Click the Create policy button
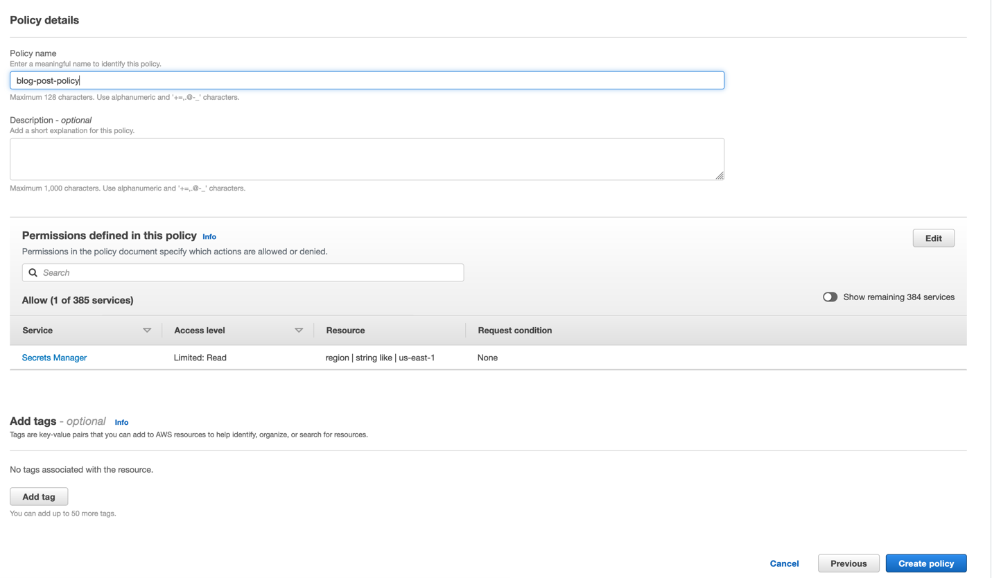 pos(926,563)
